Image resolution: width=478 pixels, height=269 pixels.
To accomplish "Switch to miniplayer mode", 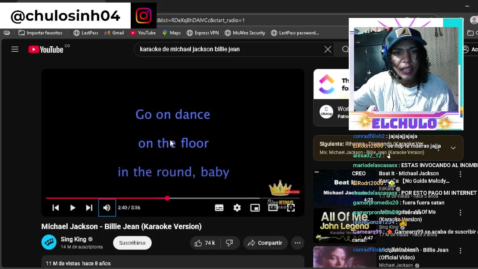I will click(x=255, y=208).
